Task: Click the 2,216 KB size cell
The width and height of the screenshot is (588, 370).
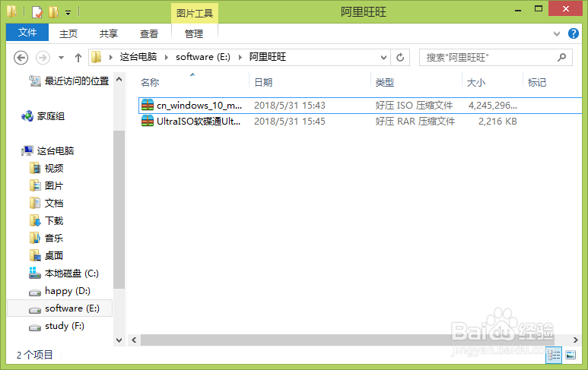Action: (497, 122)
